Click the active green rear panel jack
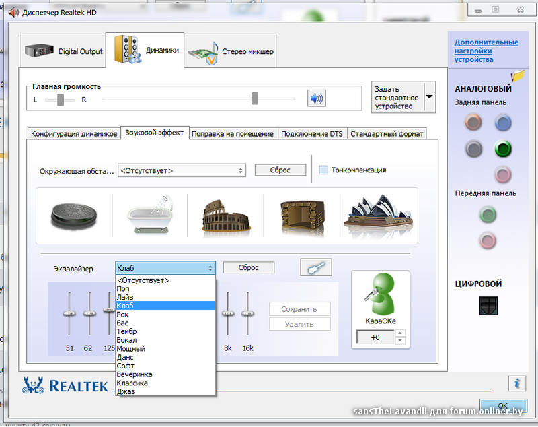 point(503,149)
